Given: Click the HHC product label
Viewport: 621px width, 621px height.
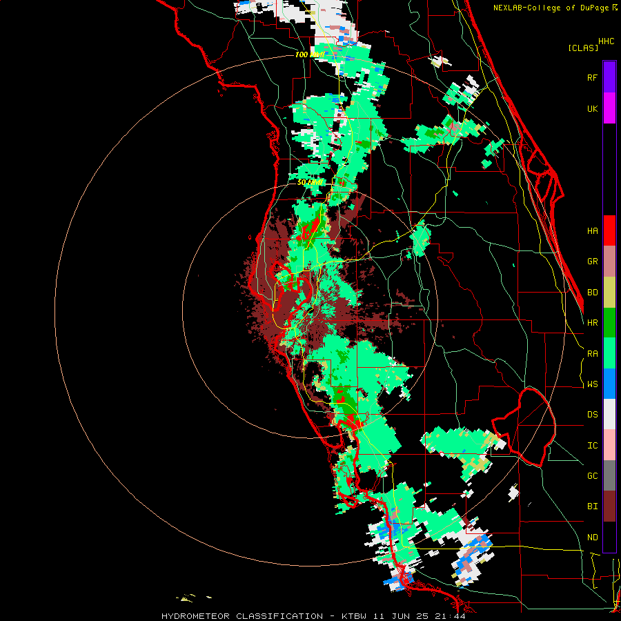Looking at the screenshot, I should tap(606, 41).
